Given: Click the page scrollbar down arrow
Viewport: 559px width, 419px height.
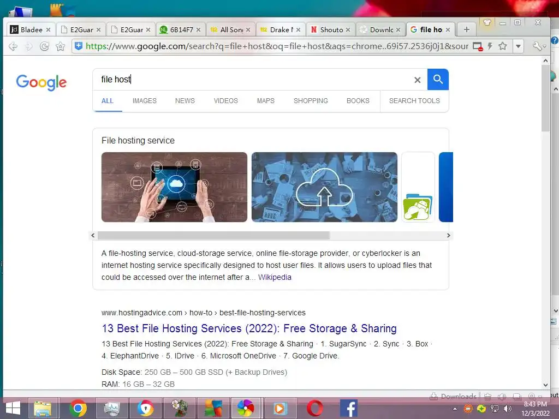Looking at the screenshot, I should [x=545, y=385].
